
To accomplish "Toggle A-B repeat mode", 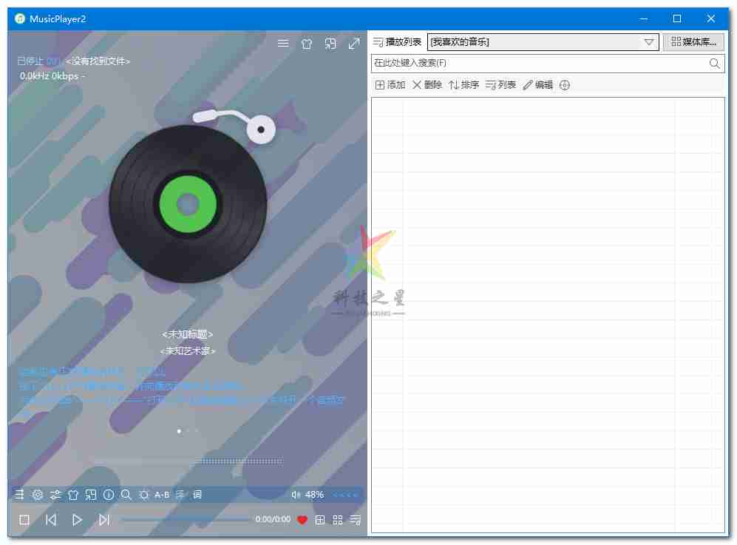I will [x=162, y=495].
